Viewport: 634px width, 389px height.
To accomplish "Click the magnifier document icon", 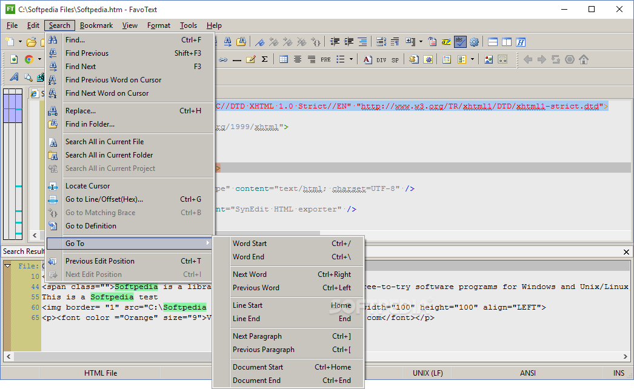I will click(x=28, y=77).
